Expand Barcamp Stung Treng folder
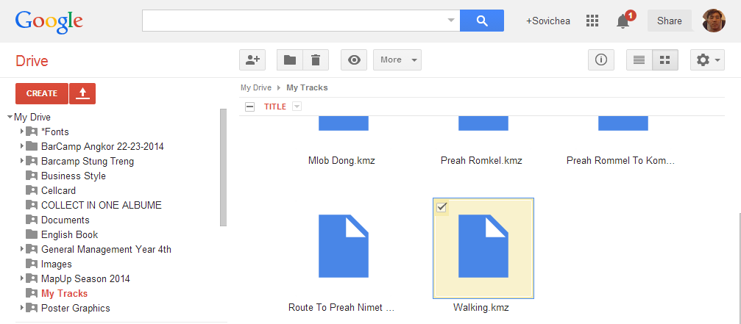The image size is (741, 324). [22, 161]
